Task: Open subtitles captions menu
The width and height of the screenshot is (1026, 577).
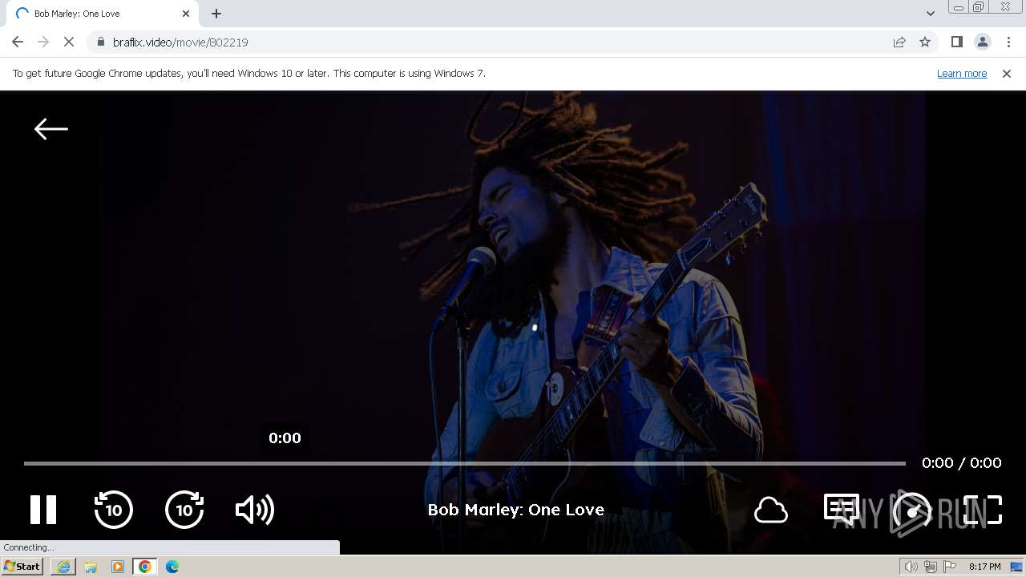Action: 842,510
